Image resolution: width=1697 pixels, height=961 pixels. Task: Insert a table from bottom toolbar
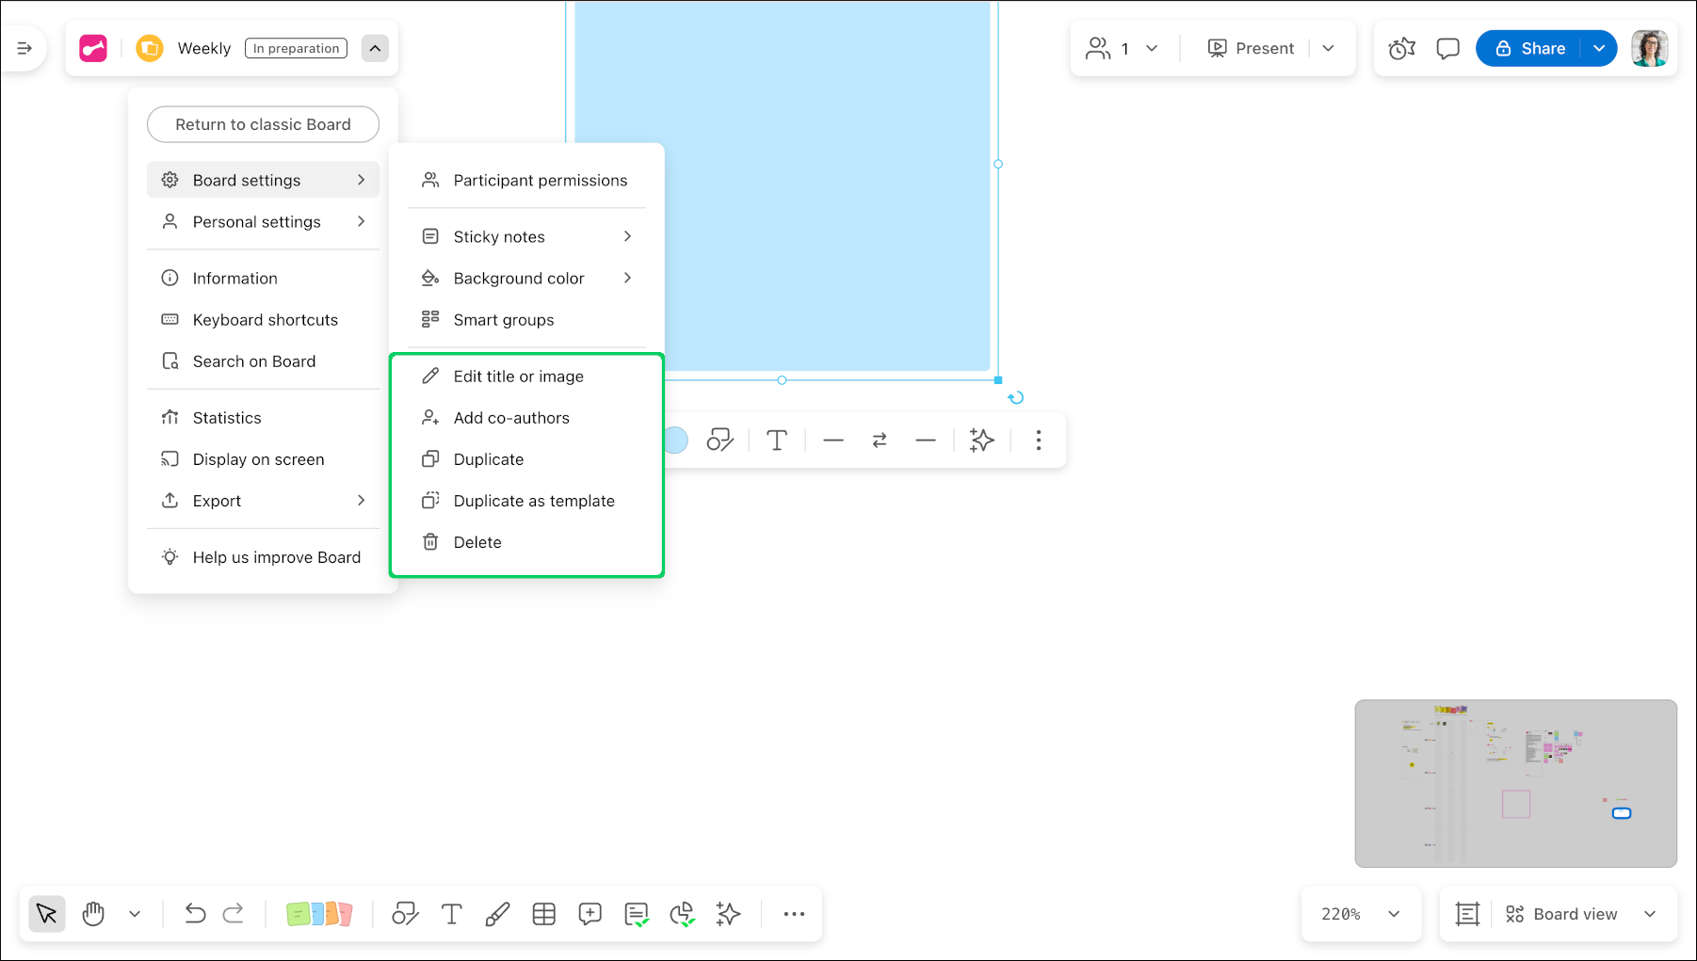tap(543, 914)
